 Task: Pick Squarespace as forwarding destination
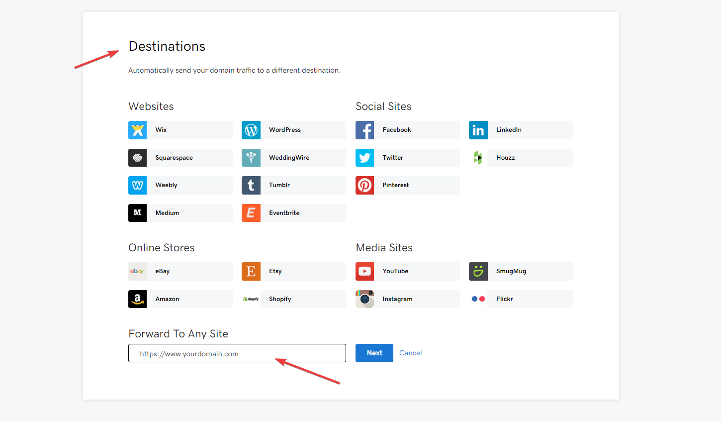(180, 158)
